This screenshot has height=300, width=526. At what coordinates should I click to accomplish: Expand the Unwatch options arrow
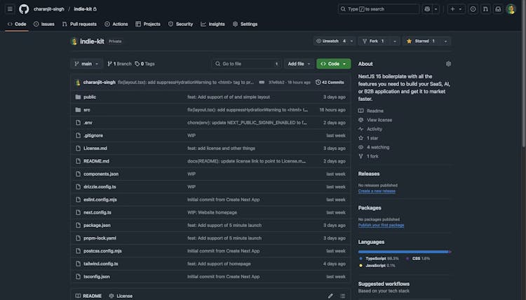coord(351,41)
